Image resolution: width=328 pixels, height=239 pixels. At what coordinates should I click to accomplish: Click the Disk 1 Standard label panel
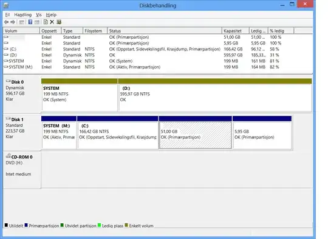22,132
